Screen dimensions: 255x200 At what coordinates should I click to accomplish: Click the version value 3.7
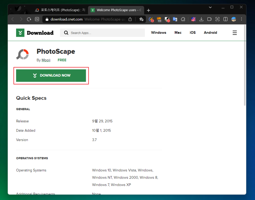[94, 140]
